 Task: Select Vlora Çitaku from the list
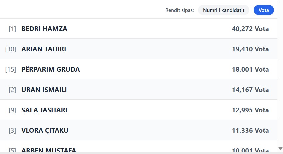45,130
